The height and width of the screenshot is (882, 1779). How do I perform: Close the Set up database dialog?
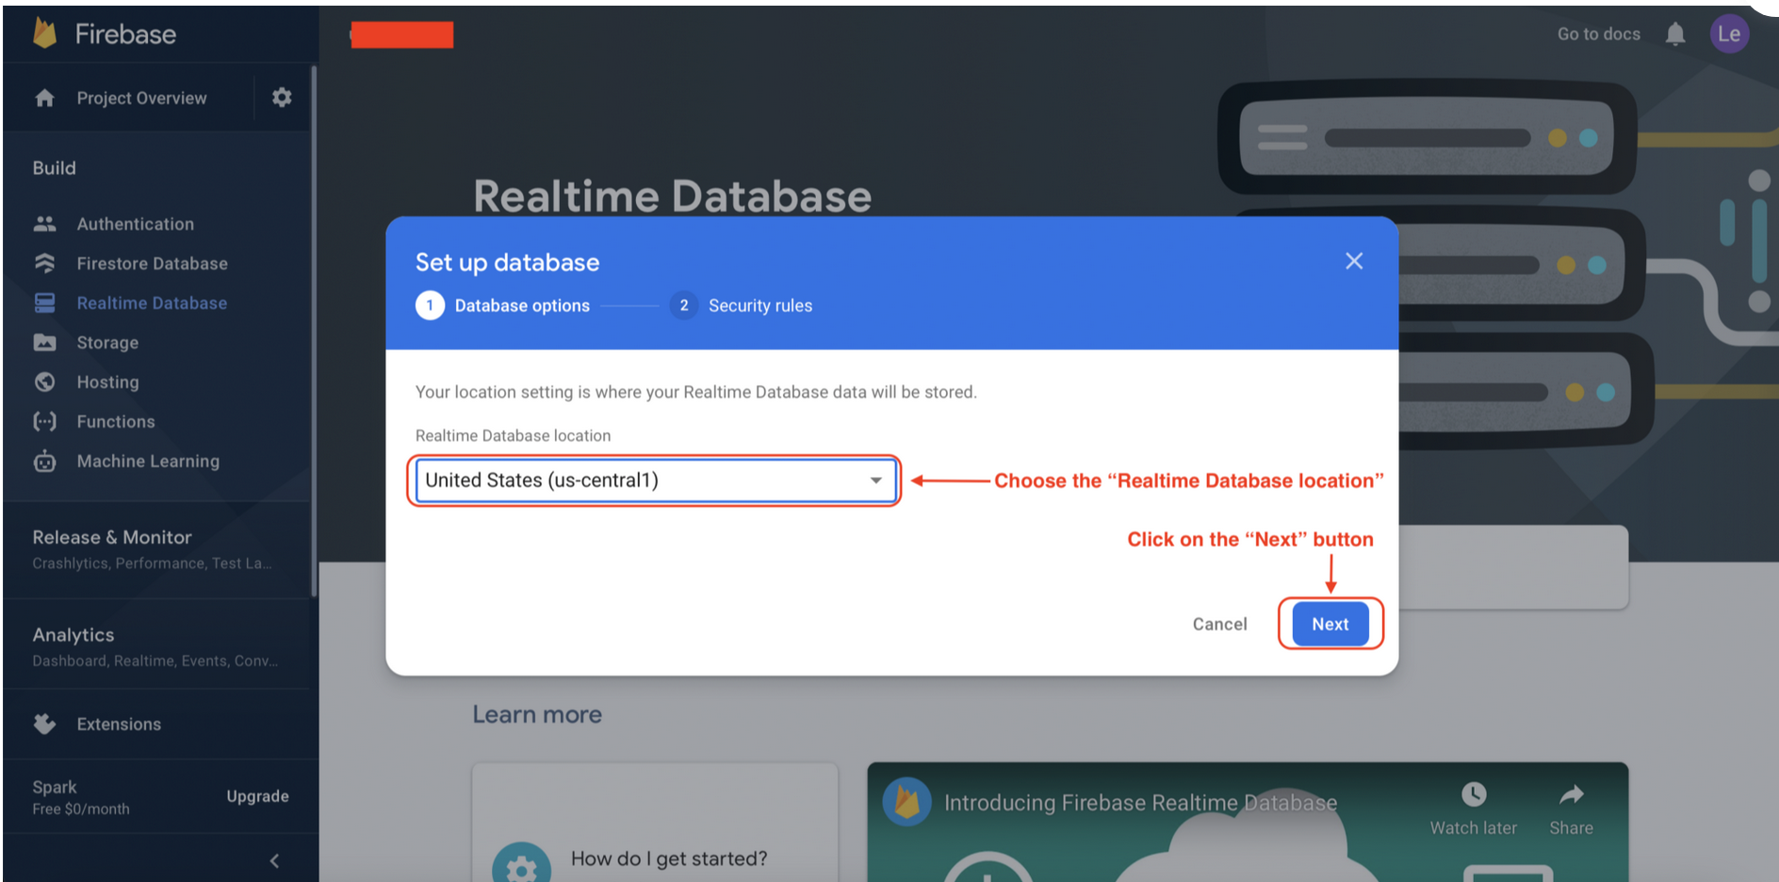pos(1354,261)
